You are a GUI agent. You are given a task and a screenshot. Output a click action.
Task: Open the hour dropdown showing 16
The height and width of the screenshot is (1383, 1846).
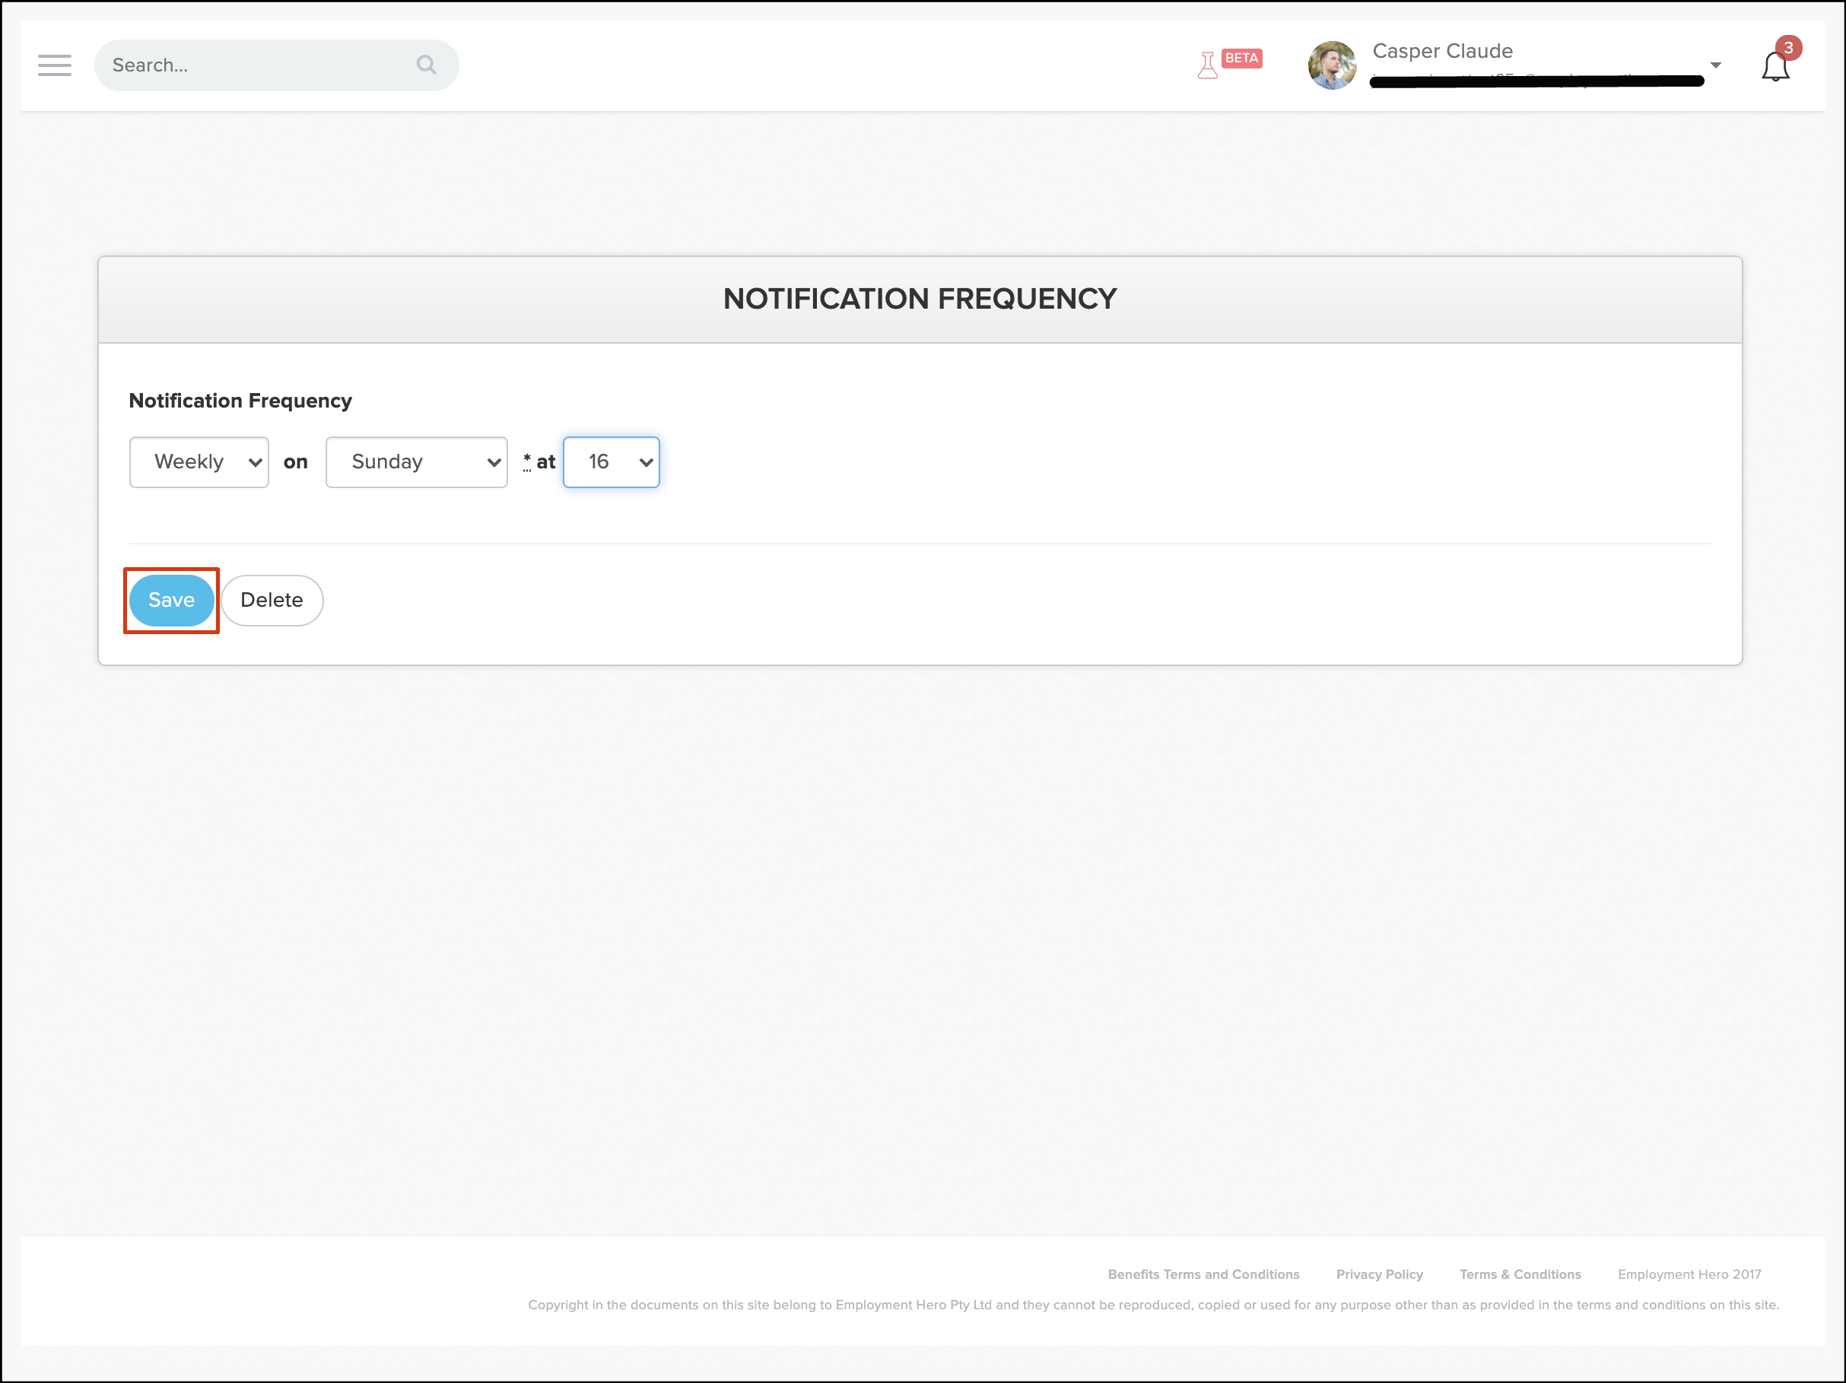[611, 462]
